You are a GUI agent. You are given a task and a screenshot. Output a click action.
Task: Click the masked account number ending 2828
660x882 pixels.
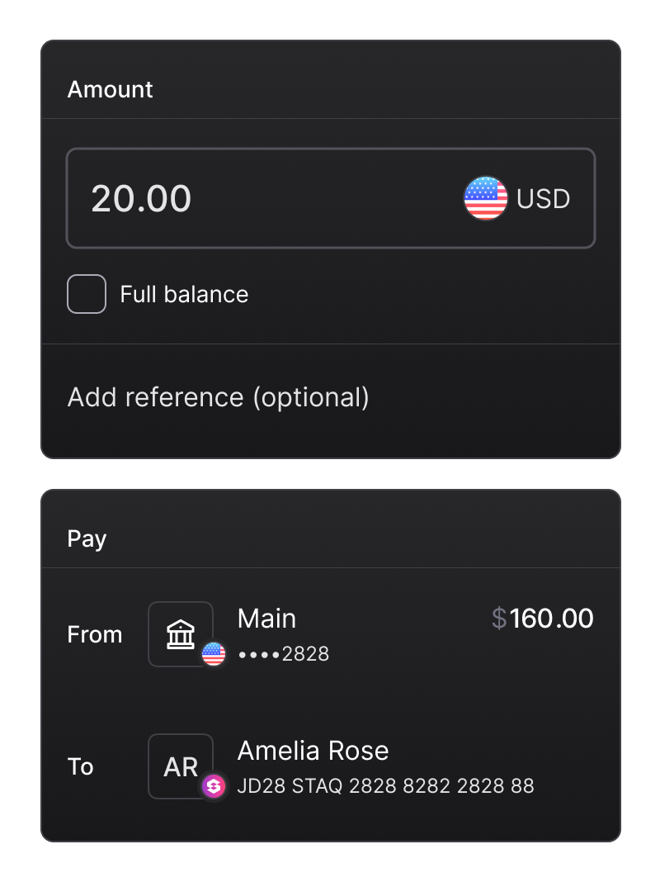(x=283, y=654)
